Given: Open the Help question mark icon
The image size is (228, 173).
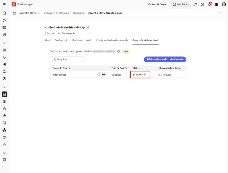Looking at the screenshot, I should (x=202, y=4).
